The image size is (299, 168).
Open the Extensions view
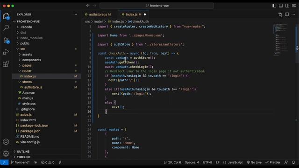click(6, 63)
